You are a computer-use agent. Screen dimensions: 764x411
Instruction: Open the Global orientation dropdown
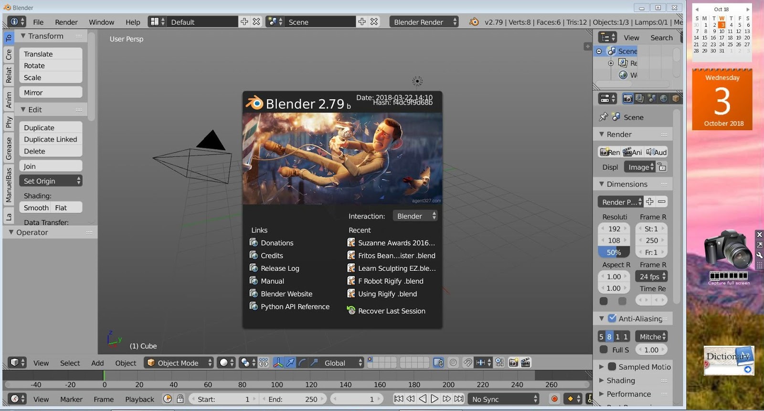342,363
